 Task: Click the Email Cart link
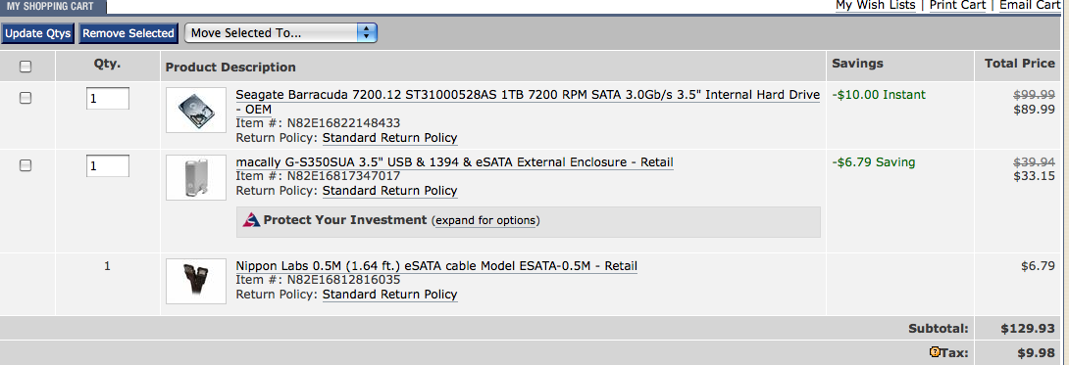coord(1030,6)
